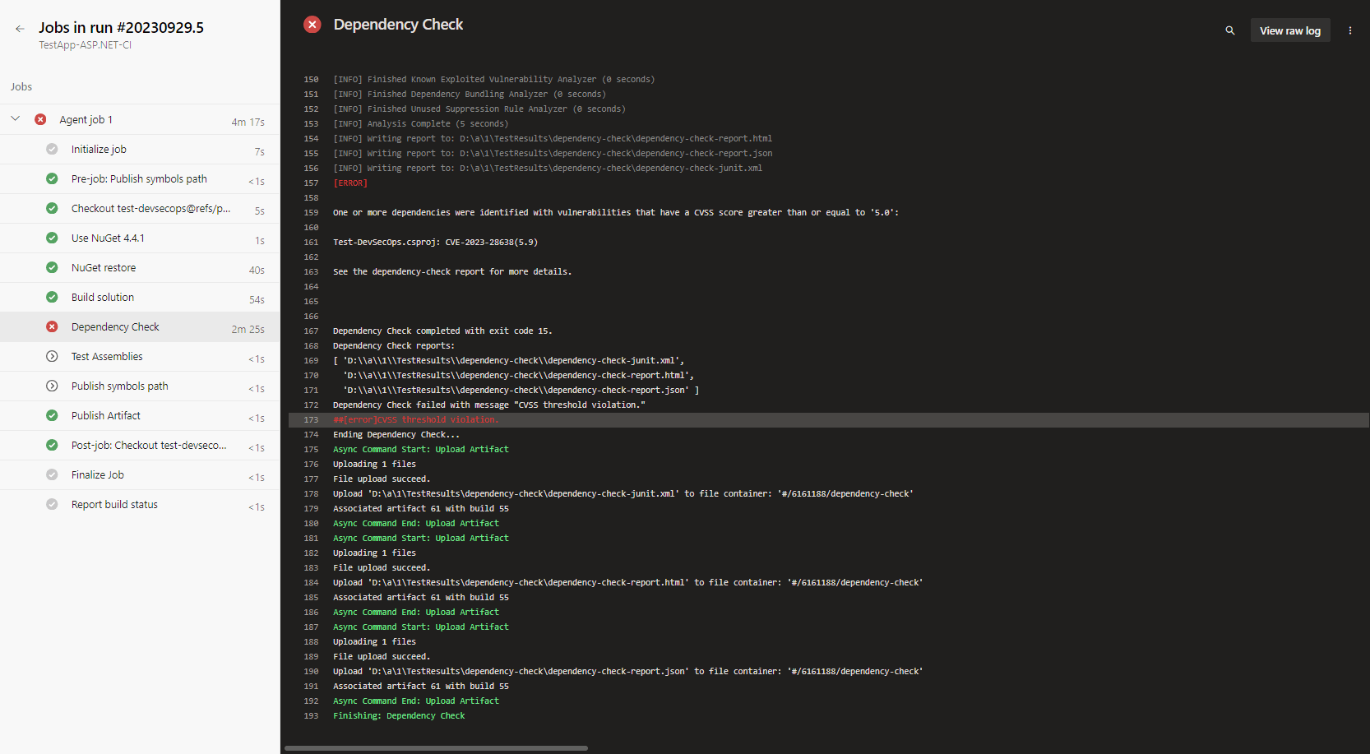
Task: Collapse the Agent job 1 chevron
Action: pos(15,119)
